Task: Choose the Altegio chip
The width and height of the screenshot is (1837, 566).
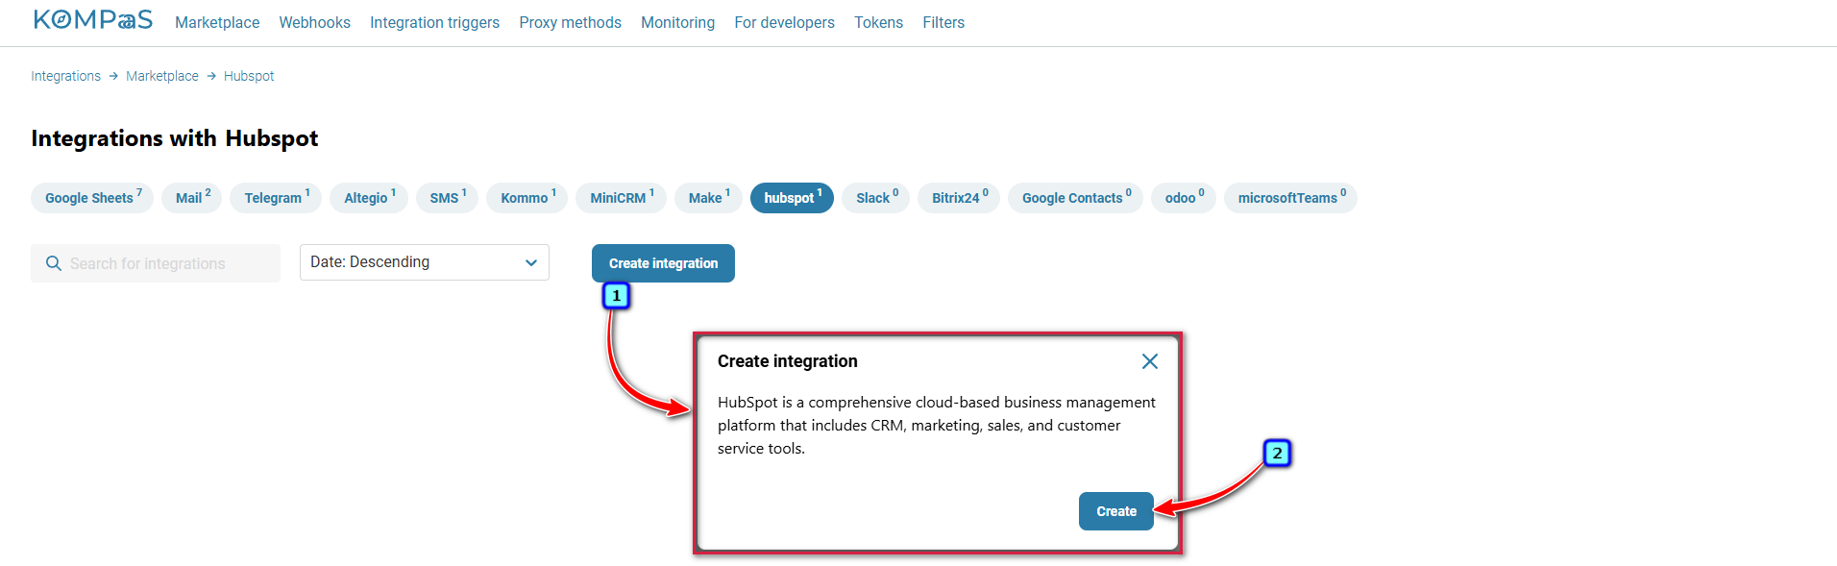Action: pyautogui.click(x=369, y=198)
